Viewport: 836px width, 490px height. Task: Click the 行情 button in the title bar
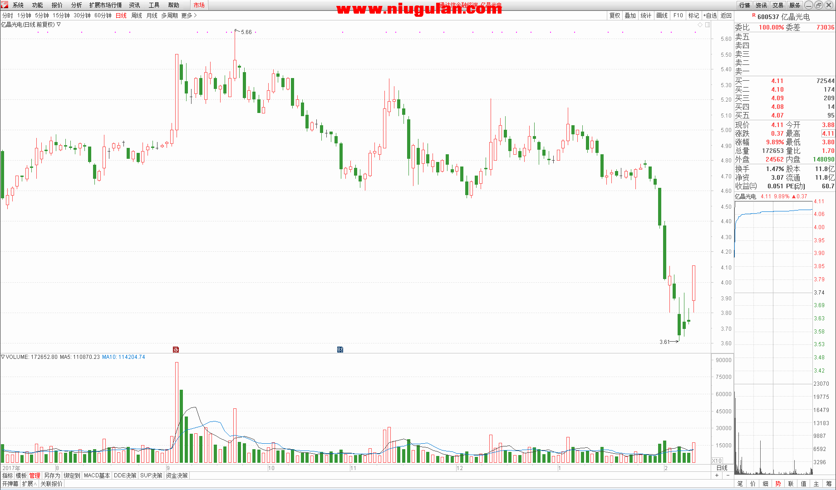(745, 5)
